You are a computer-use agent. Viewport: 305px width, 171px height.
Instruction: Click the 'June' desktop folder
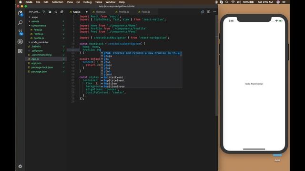point(277,158)
